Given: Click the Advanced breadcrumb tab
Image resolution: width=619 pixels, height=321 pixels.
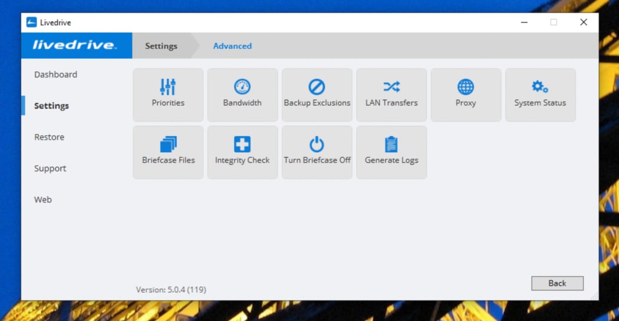Looking at the screenshot, I should point(232,46).
